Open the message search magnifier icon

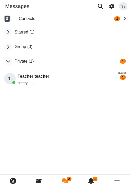[100, 6]
